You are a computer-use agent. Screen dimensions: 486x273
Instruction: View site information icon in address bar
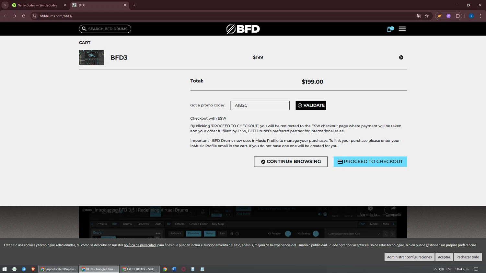(35, 16)
